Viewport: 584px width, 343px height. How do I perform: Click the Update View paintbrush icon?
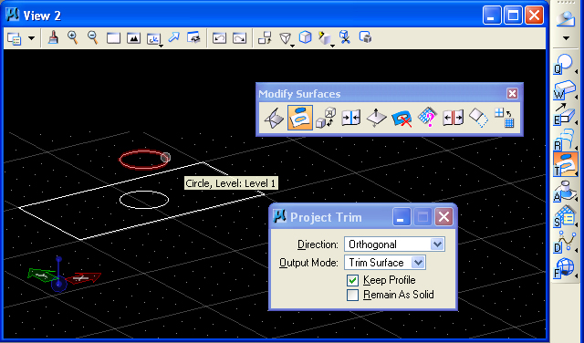tap(53, 37)
